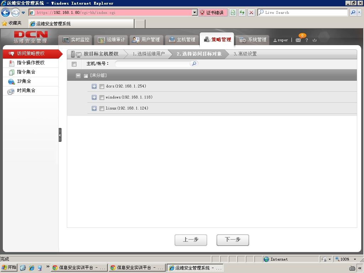Click the 按目标主机授权 wizard heading
This screenshot has height=273, width=364.
[101, 54]
